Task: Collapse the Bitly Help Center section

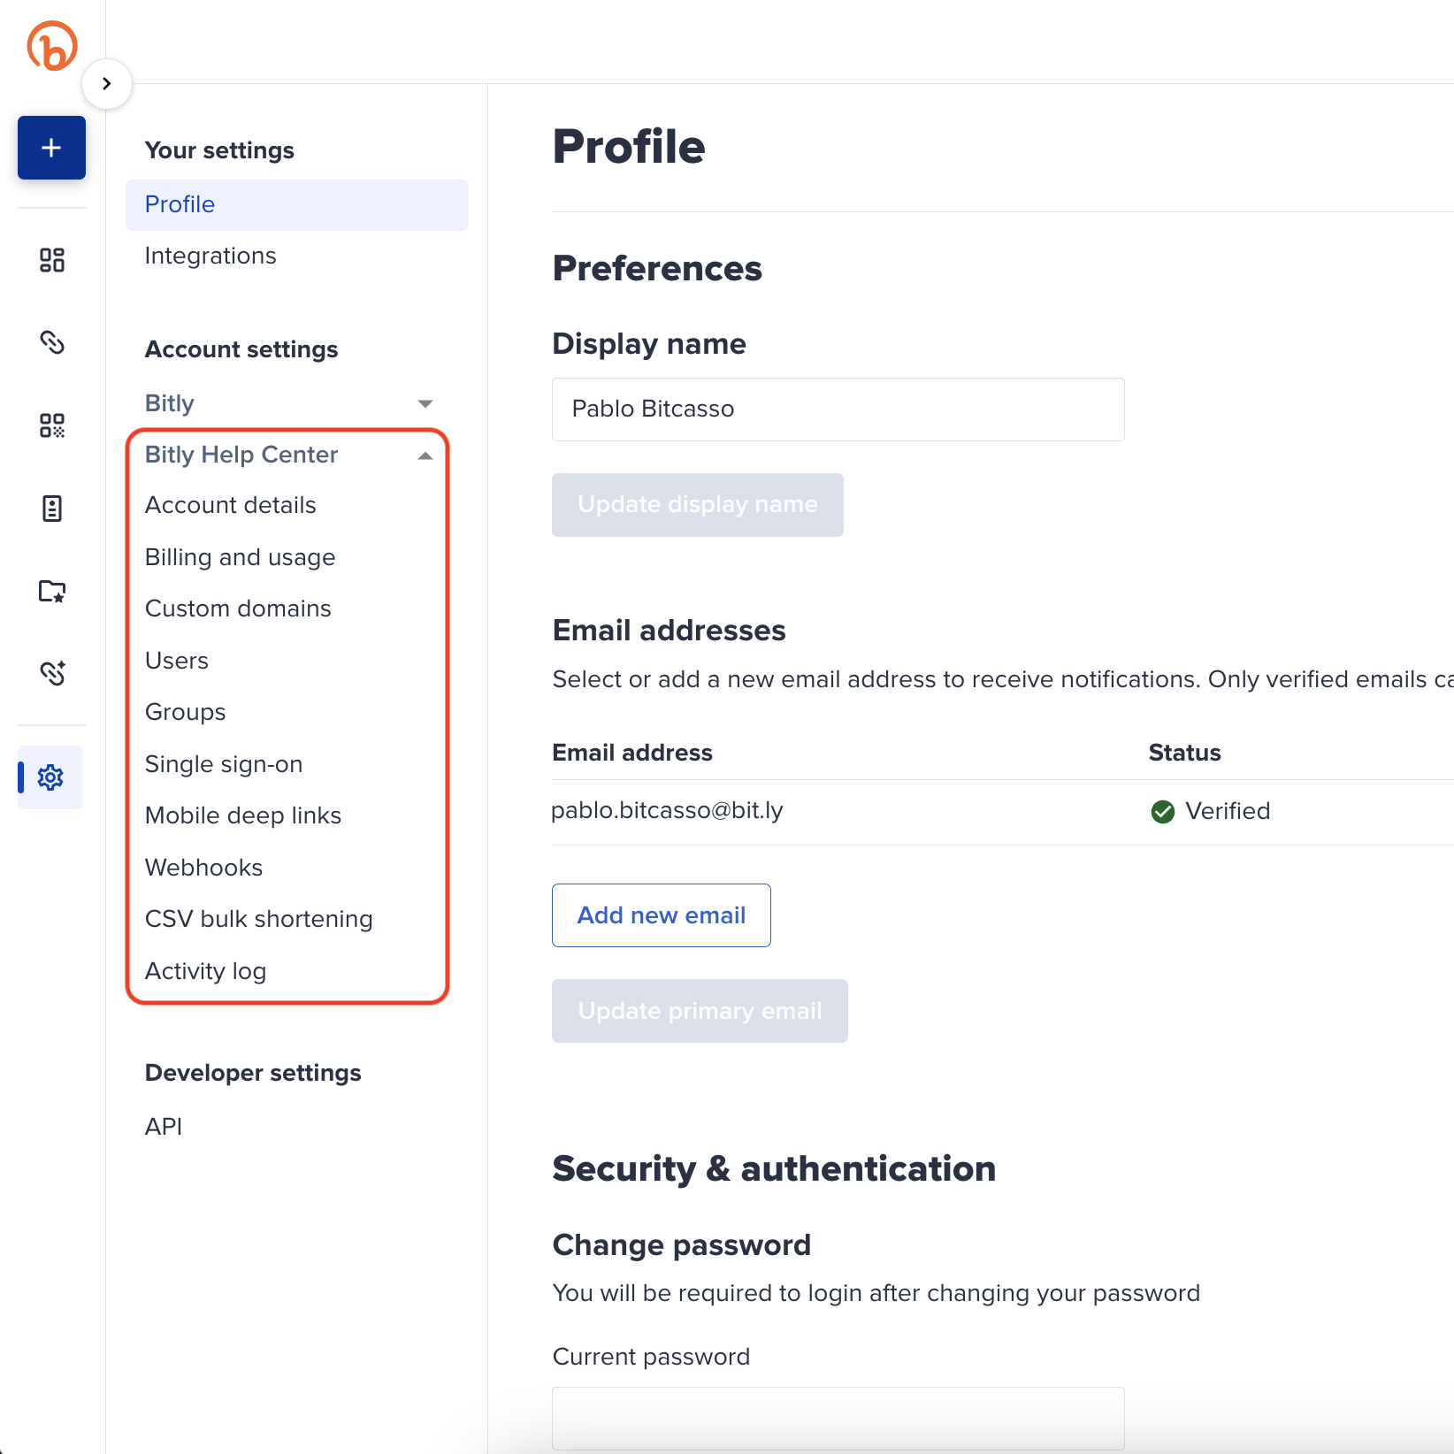Action: (425, 455)
